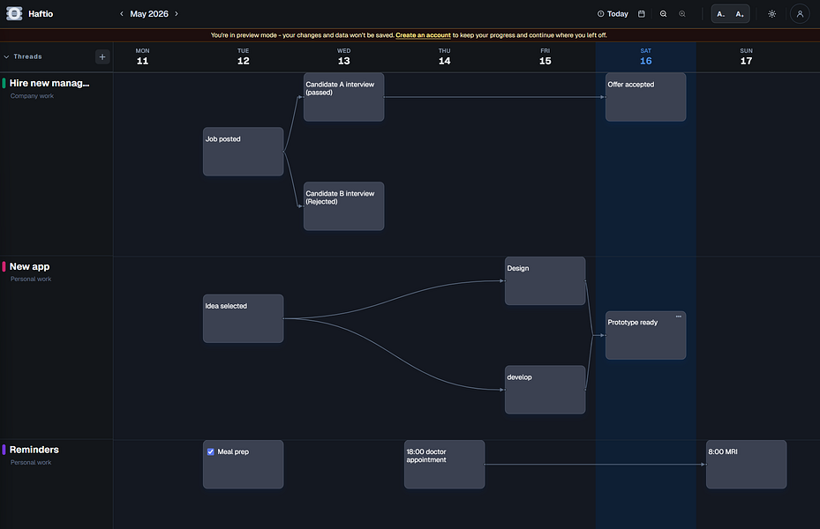Screen dimensions: 820x529
Task: Add a new thread with plus icon
Action: 102,57
